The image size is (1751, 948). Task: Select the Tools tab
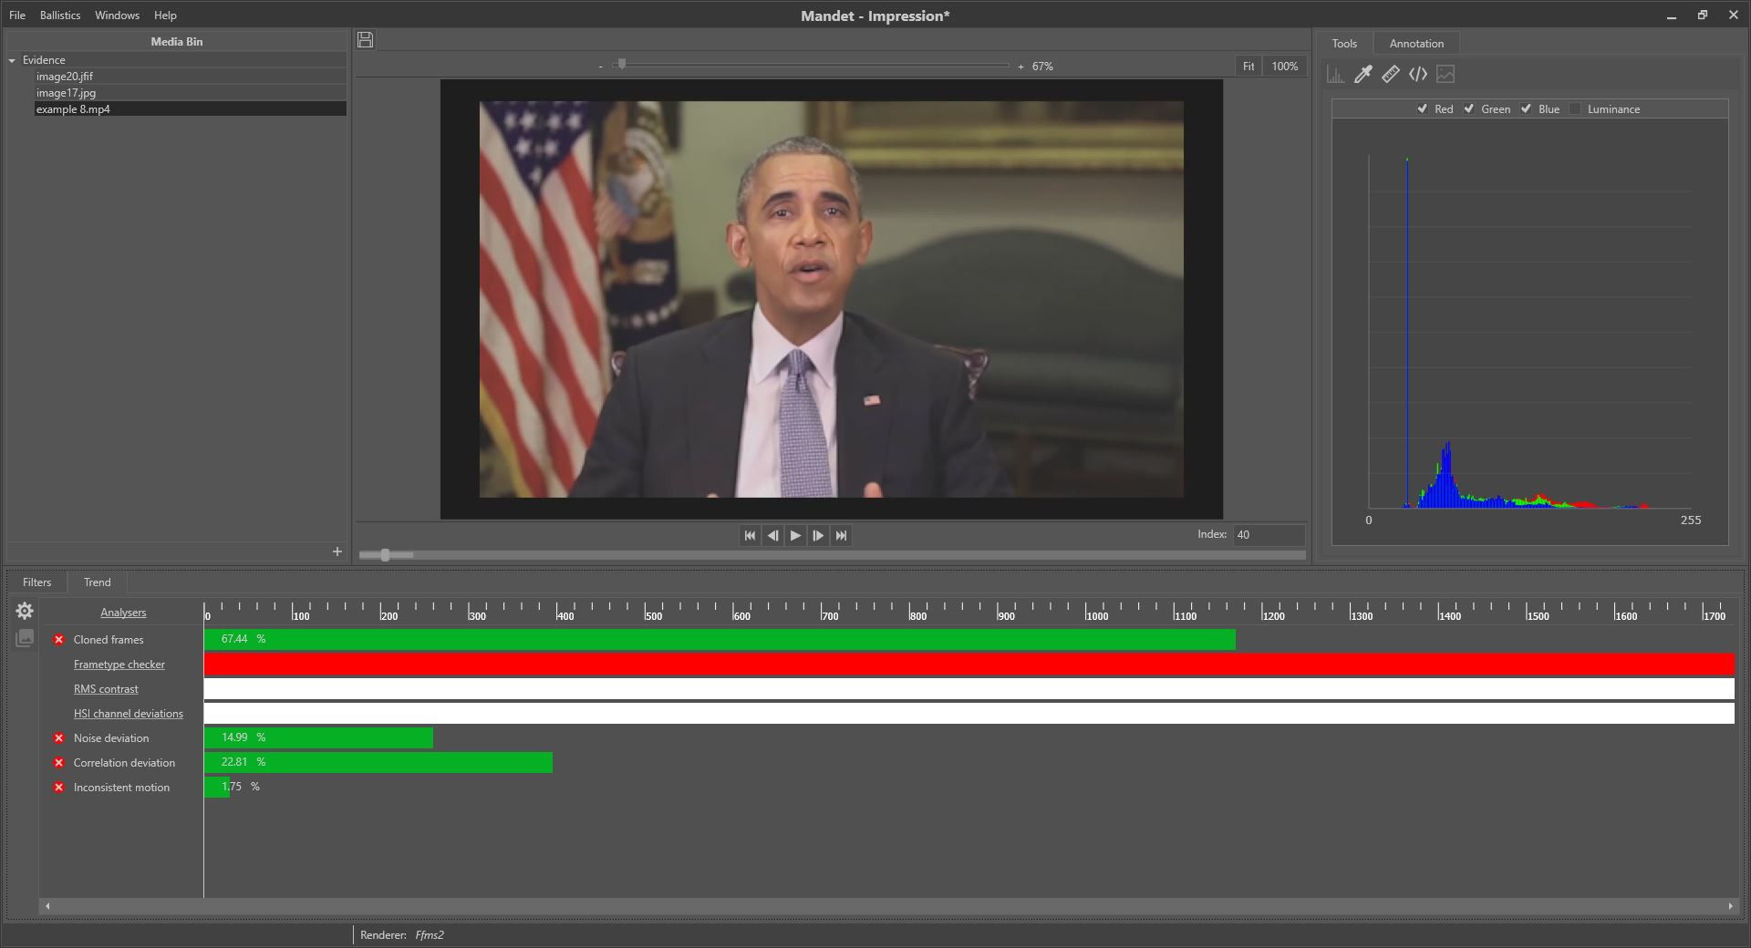1344,44
